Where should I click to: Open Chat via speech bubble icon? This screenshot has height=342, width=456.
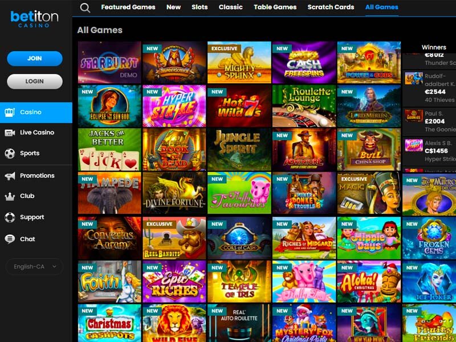(x=10, y=239)
